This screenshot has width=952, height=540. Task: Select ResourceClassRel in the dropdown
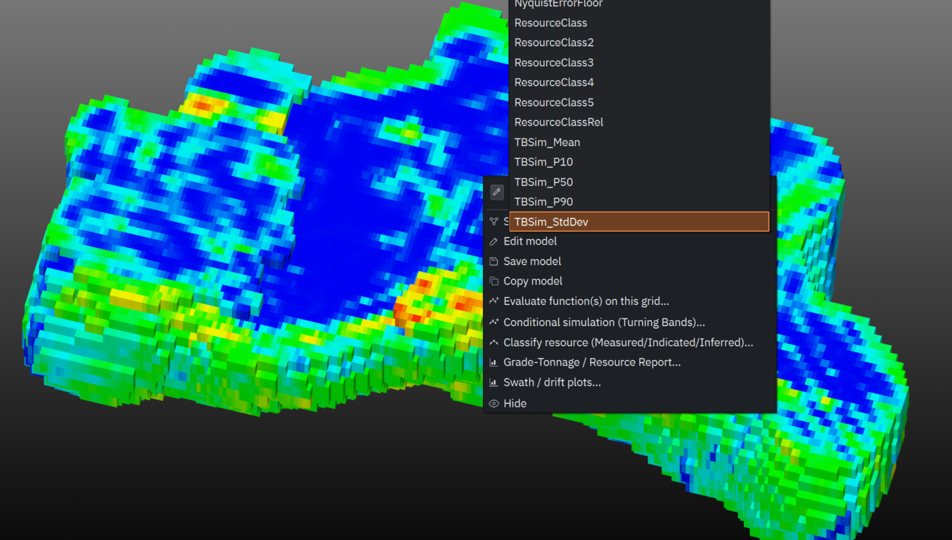click(x=639, y=122)
